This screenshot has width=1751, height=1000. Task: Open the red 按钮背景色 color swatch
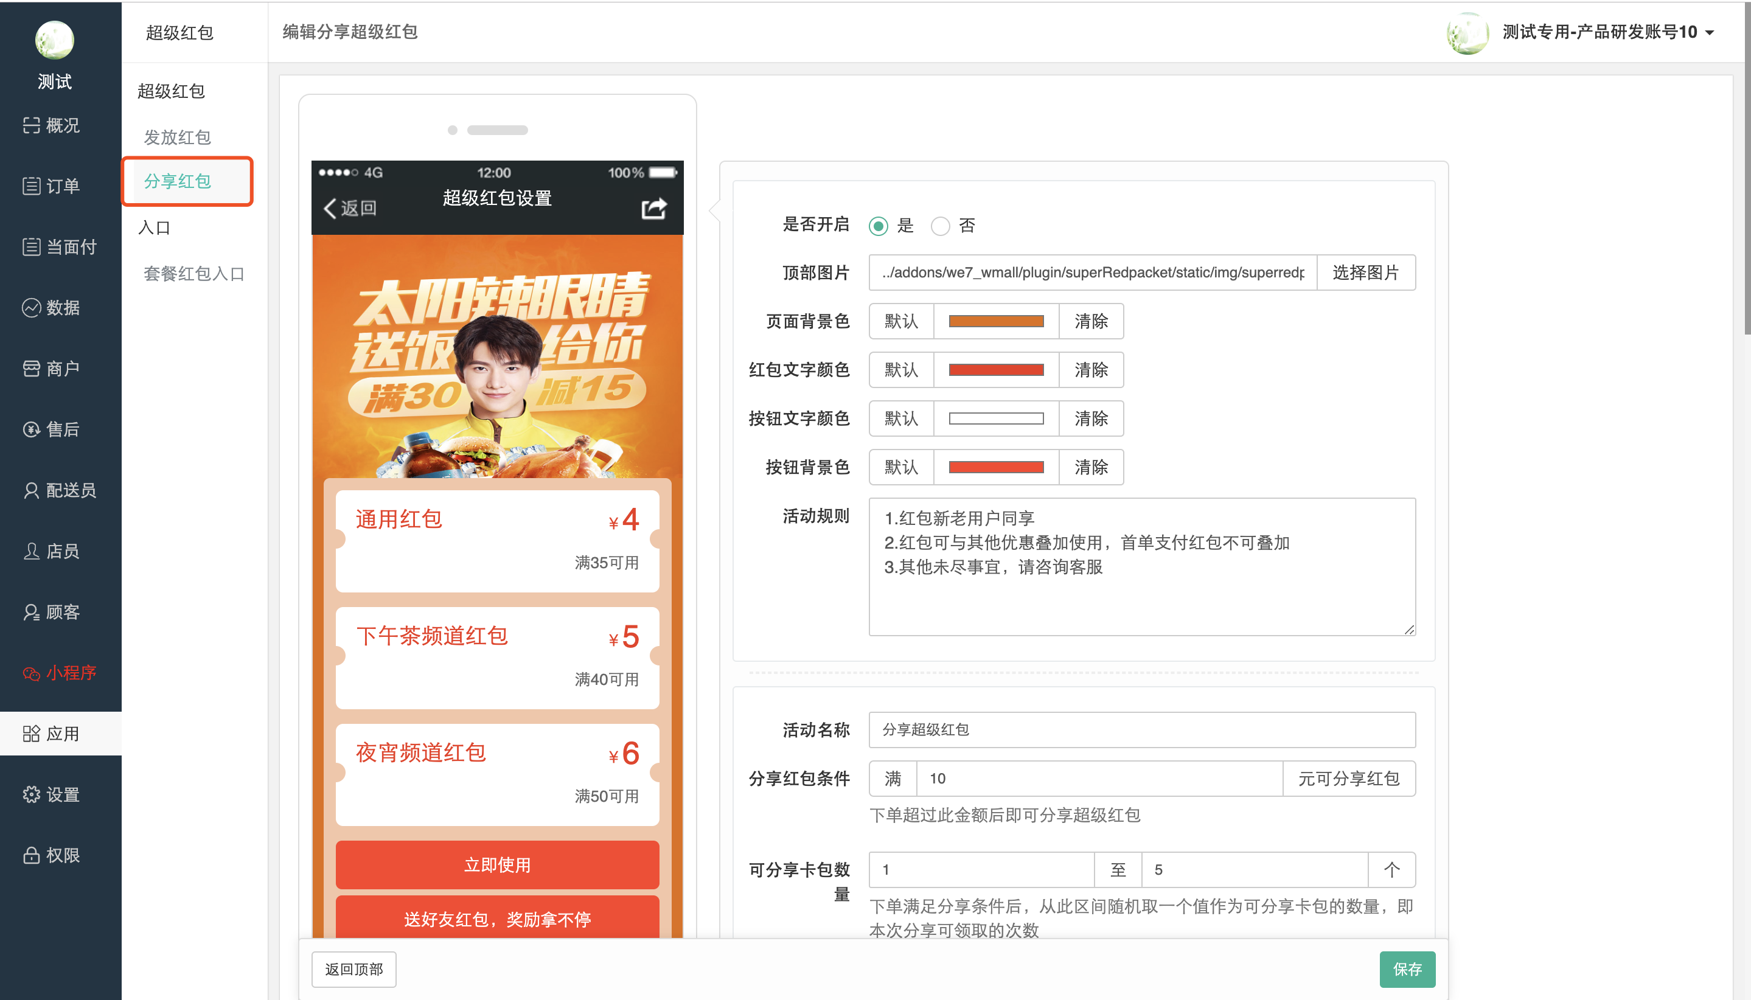996,468
